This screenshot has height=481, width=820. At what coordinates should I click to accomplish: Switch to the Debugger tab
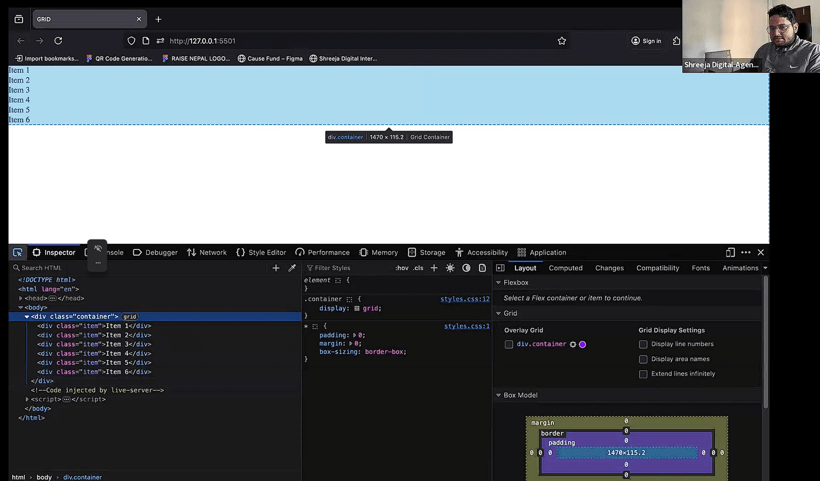155,252
